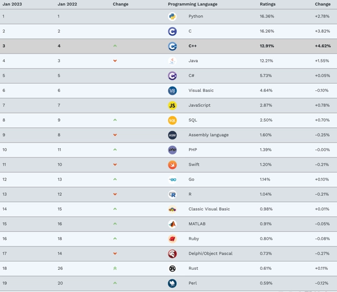The height and width of the screenshot is (292, 337).
Task: Click the Perl camel icon
Action: click(x=172, y=284)
